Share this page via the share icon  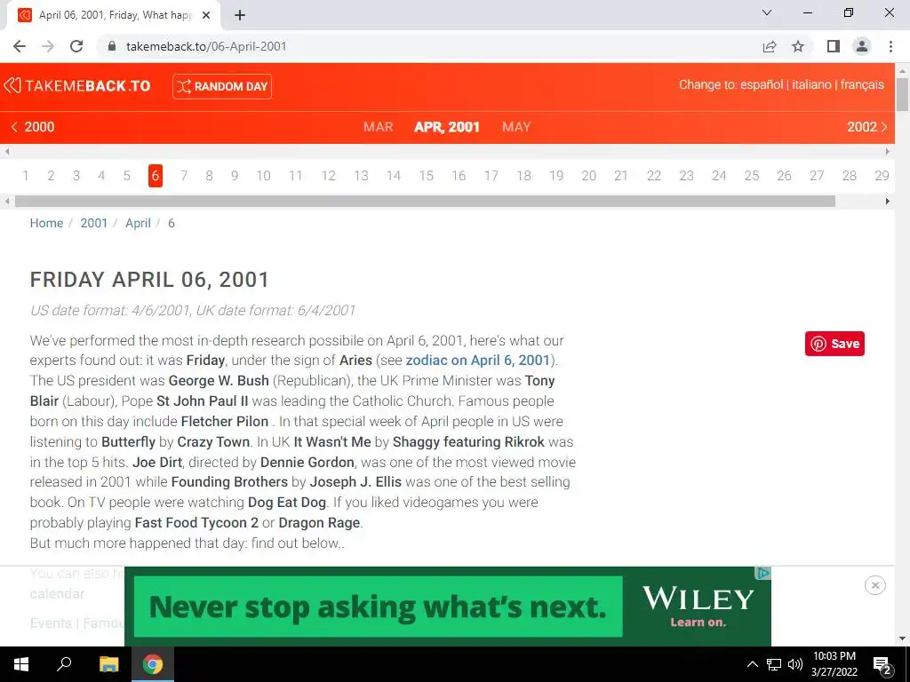pyautogui.click(x=770, y=46)
